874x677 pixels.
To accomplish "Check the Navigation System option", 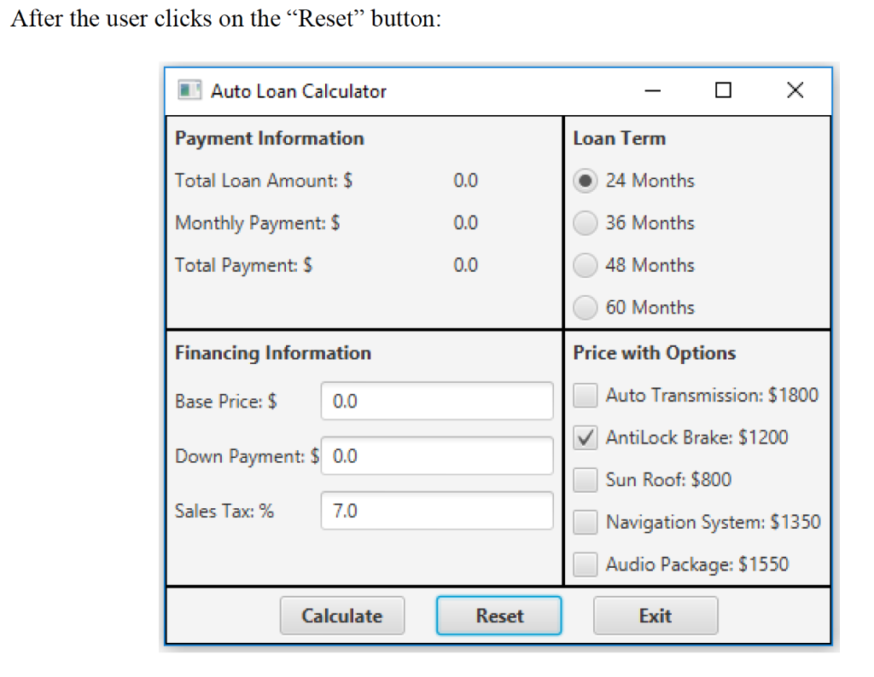I will 585,522.
